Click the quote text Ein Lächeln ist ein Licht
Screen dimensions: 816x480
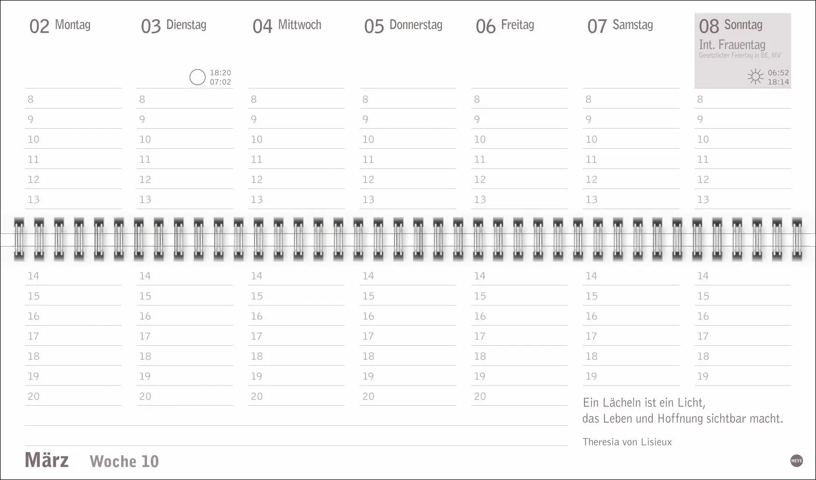pos(644,403)
